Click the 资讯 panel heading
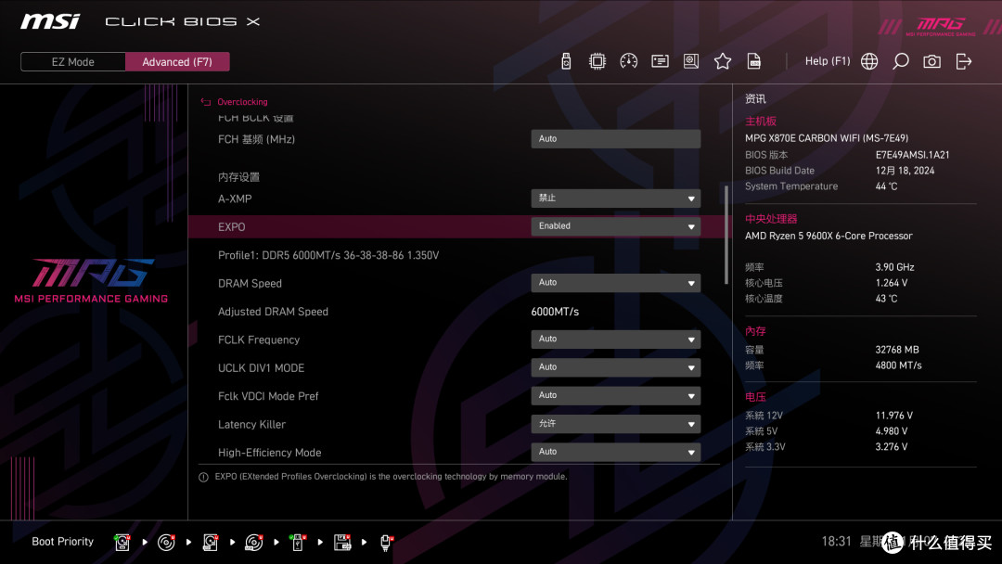 pos(755,99)
